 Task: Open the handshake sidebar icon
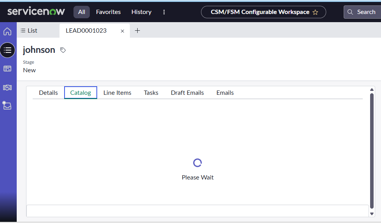7,87
